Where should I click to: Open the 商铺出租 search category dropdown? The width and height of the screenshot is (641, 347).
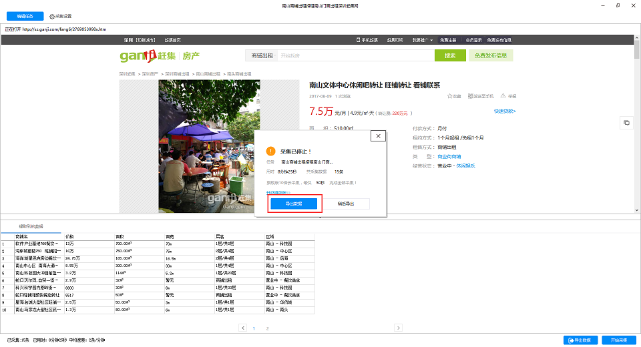click(x=263, y=55)
